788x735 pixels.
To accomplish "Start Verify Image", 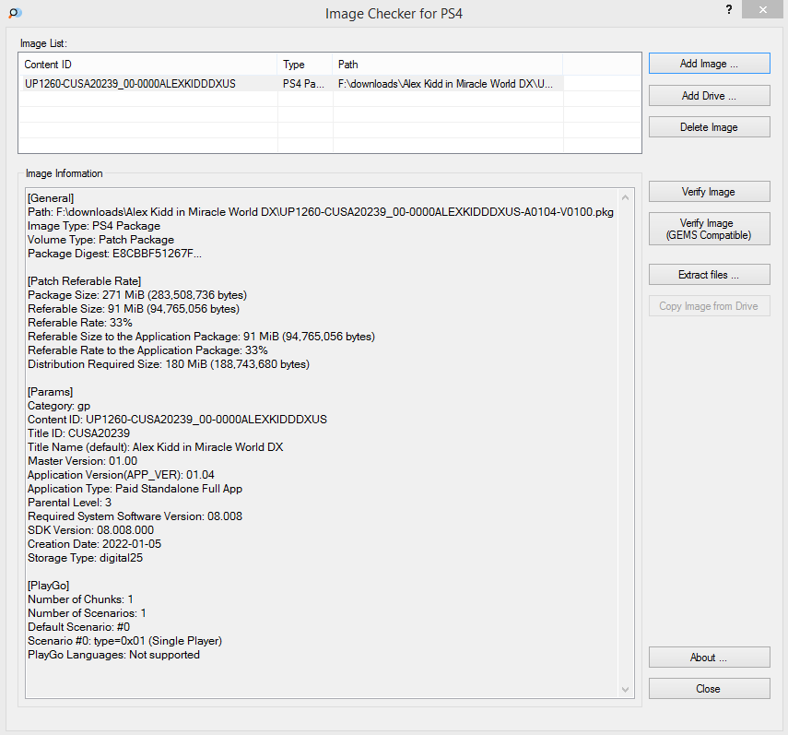I will pyautogui.click(x=709, y=192).
